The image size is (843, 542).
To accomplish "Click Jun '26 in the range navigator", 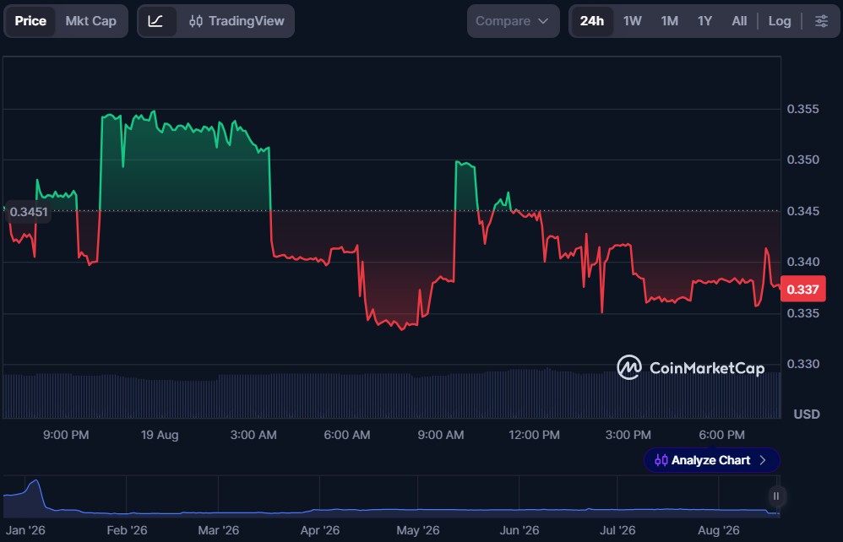I will pyautogui.click(x=519, y=530).
